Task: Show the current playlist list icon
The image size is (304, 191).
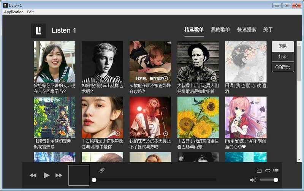Action: 276,170
